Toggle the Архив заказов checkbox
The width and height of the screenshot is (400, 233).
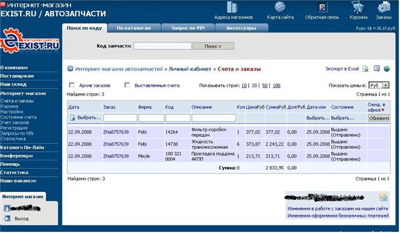click(x=72, y=85)
